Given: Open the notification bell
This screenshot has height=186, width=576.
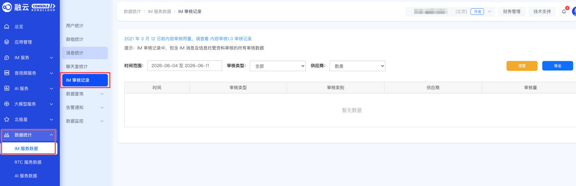Looking at the screenshot, I should pos(564,11).
